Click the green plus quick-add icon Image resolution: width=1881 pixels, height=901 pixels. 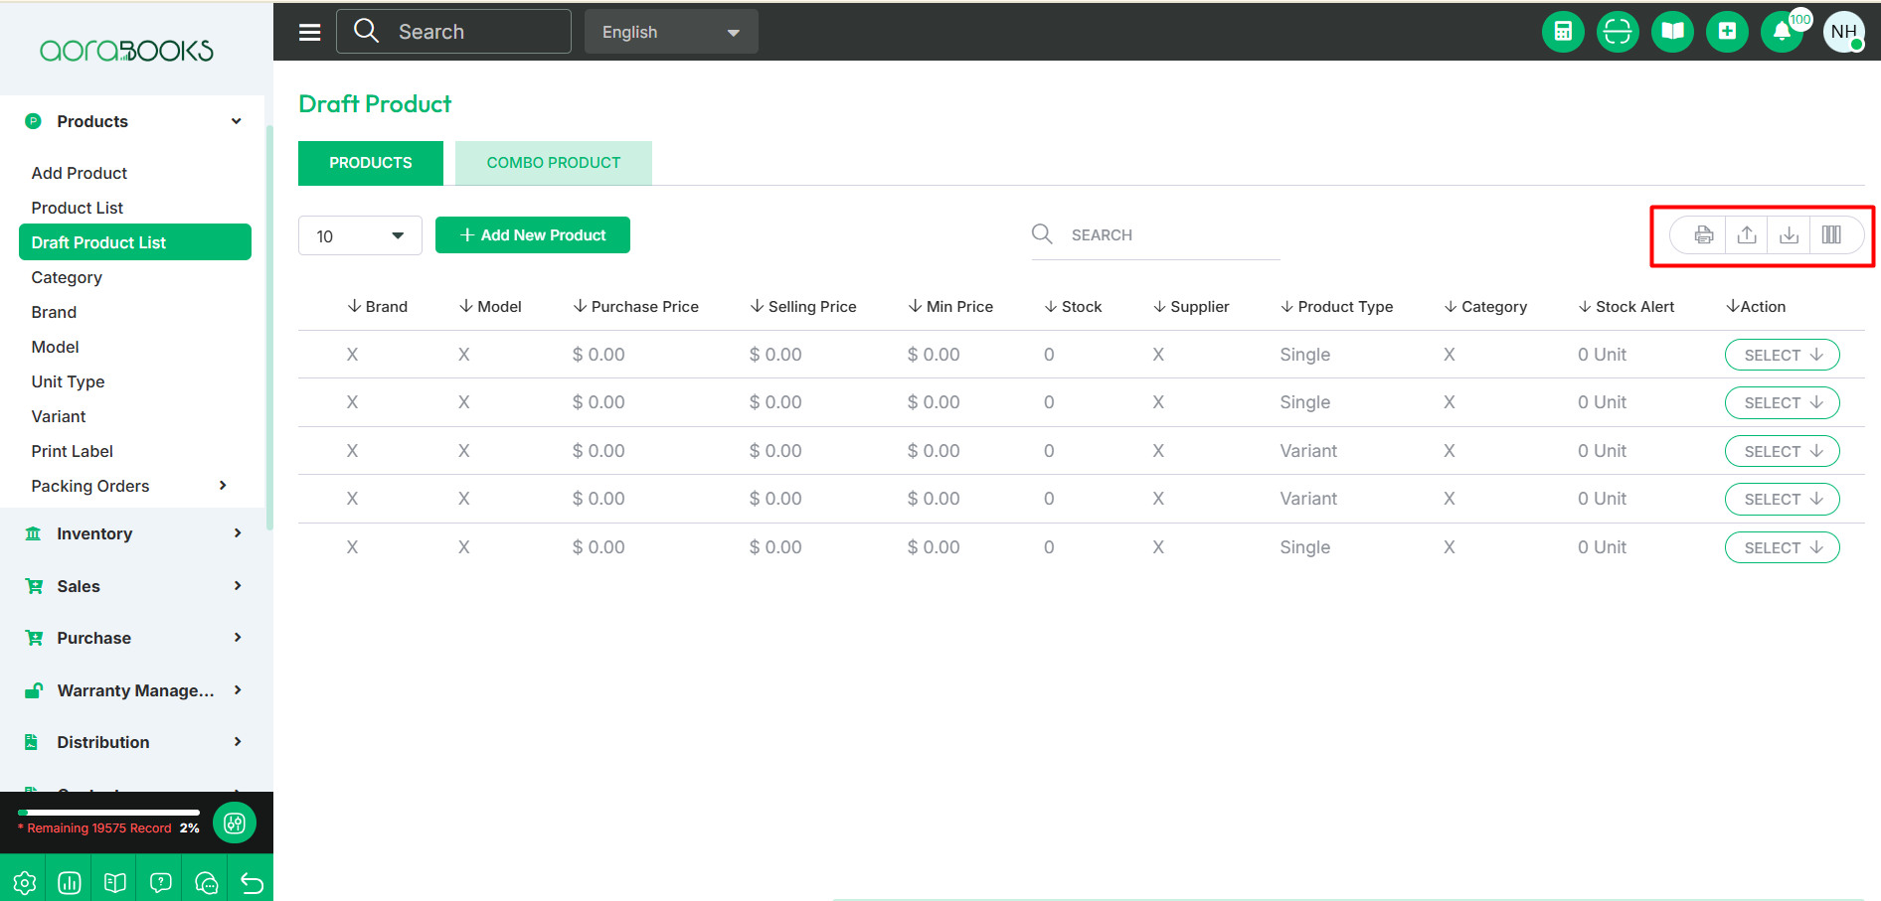(1727, 32)
